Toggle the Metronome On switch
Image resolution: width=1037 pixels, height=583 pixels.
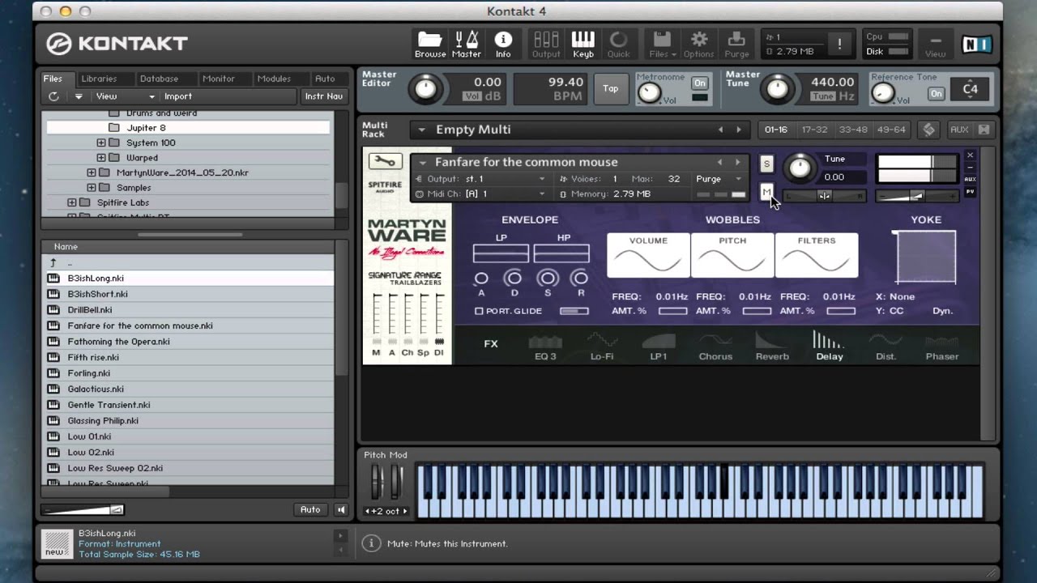[x=699, y=83]
